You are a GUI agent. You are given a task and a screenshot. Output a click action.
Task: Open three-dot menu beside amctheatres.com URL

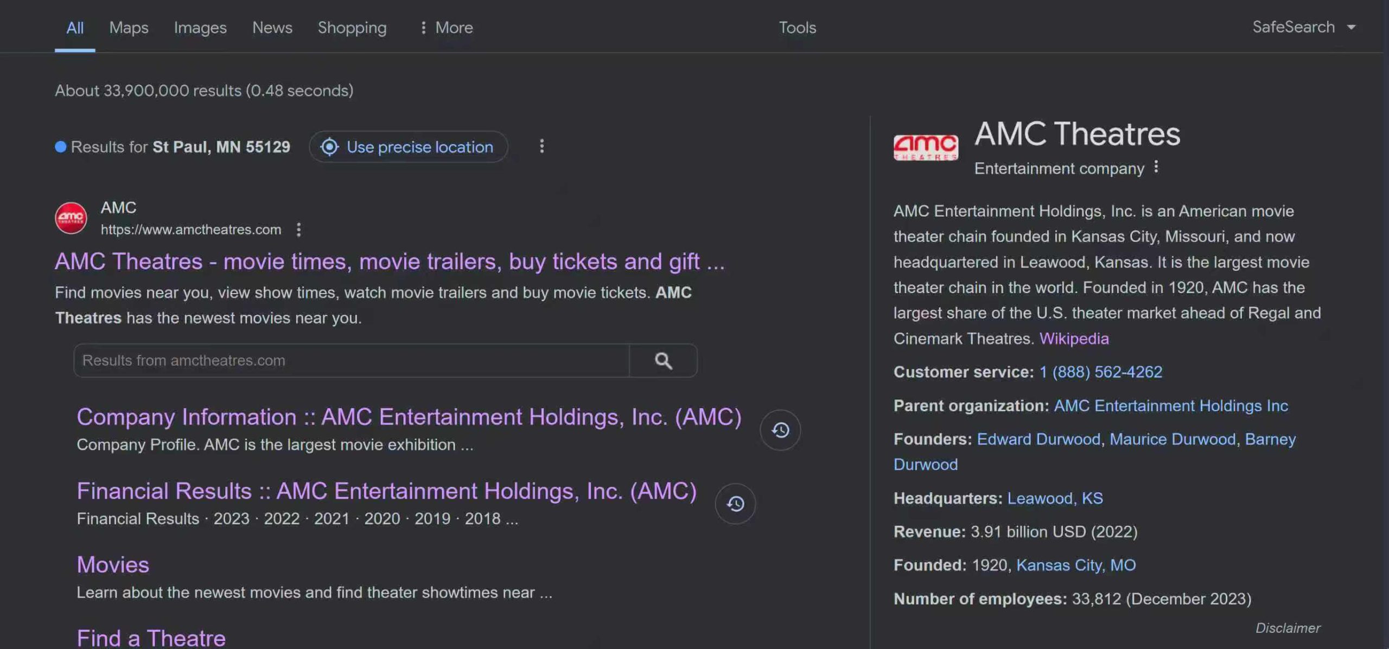coord(298,230)
